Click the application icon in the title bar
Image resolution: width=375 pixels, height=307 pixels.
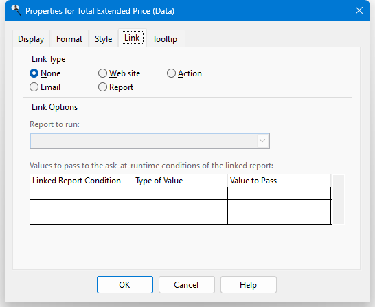(16, 10)
